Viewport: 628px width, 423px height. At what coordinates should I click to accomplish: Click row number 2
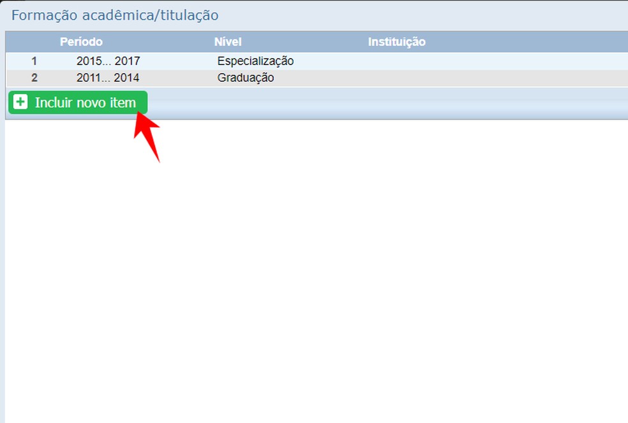coord(34,78)
